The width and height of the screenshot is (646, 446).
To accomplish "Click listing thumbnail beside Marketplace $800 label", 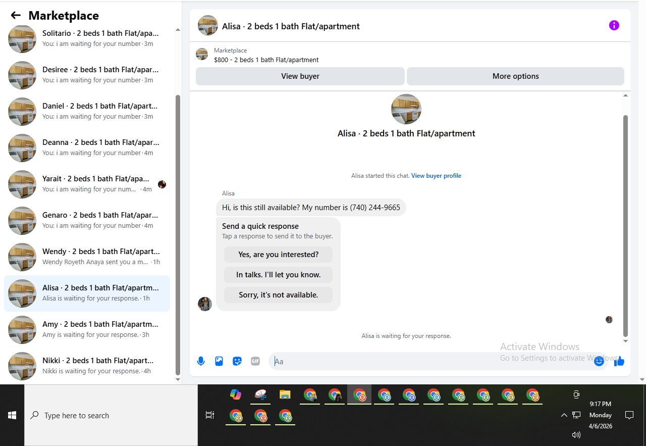I will pyautogui.click(x=202, y=54).
